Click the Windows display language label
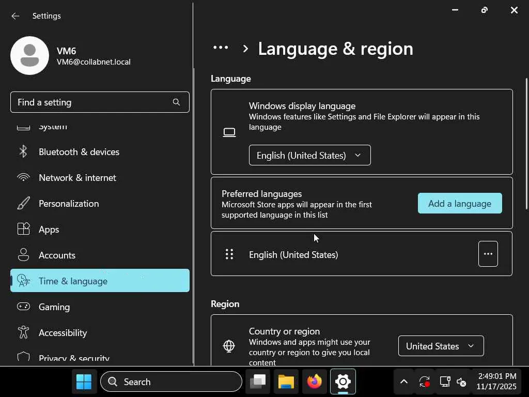This screenshot has height=397, width=529. pyautogui.click(x=302, y=106)
